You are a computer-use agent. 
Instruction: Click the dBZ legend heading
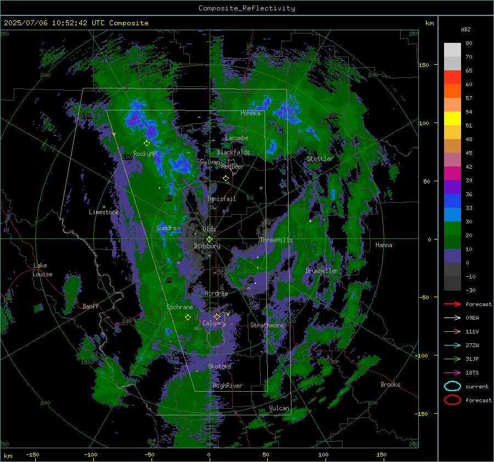(x=465, y=29)
